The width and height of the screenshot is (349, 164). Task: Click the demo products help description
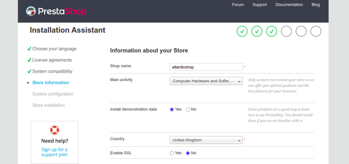pos(280,115)
